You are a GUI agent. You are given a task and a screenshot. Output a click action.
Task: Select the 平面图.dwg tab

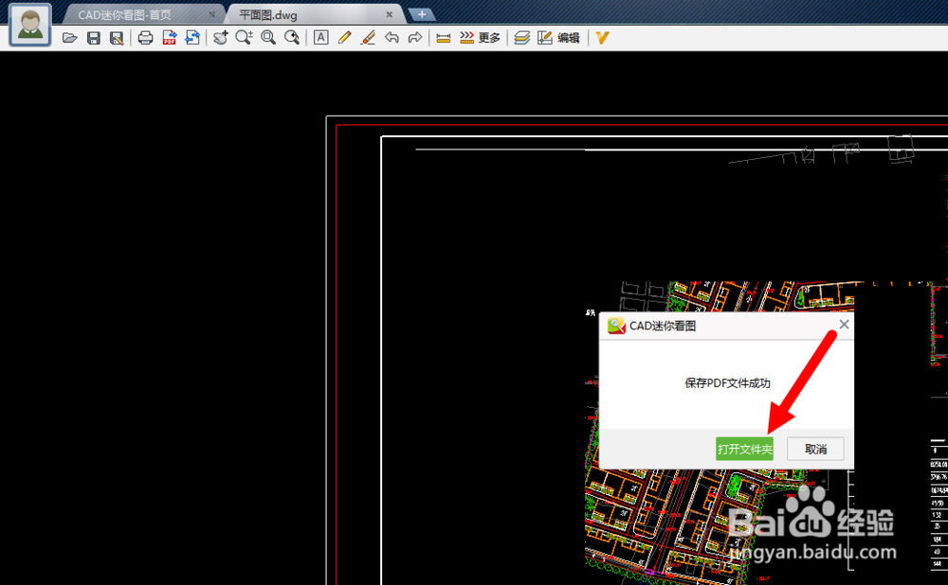click(268, 15)
